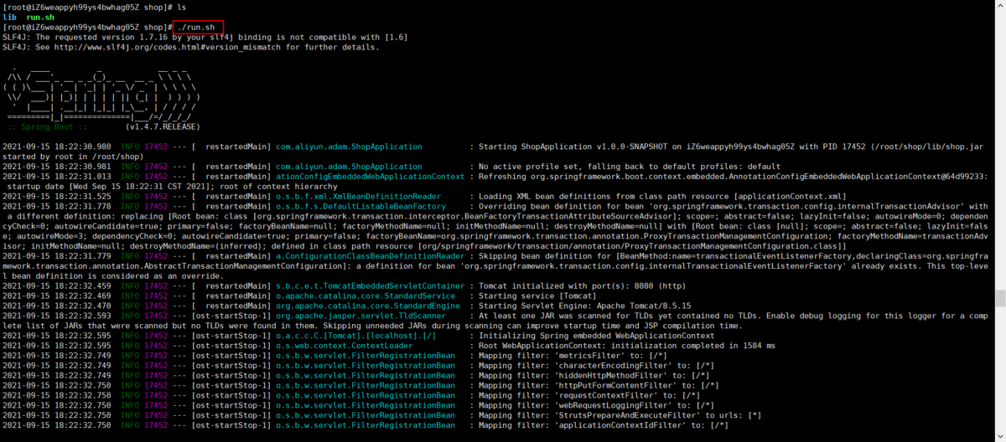Click the typed './run.sh' command text
This screenshot has width=1006, height=442.
[196, 27]
